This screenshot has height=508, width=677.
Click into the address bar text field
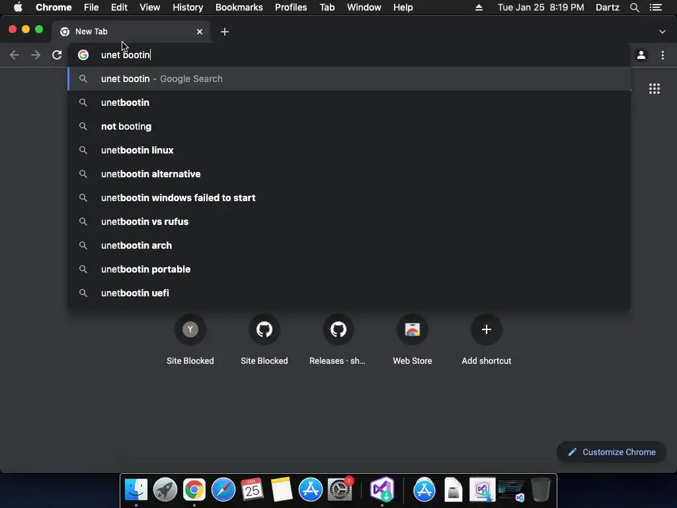point(349,55)
